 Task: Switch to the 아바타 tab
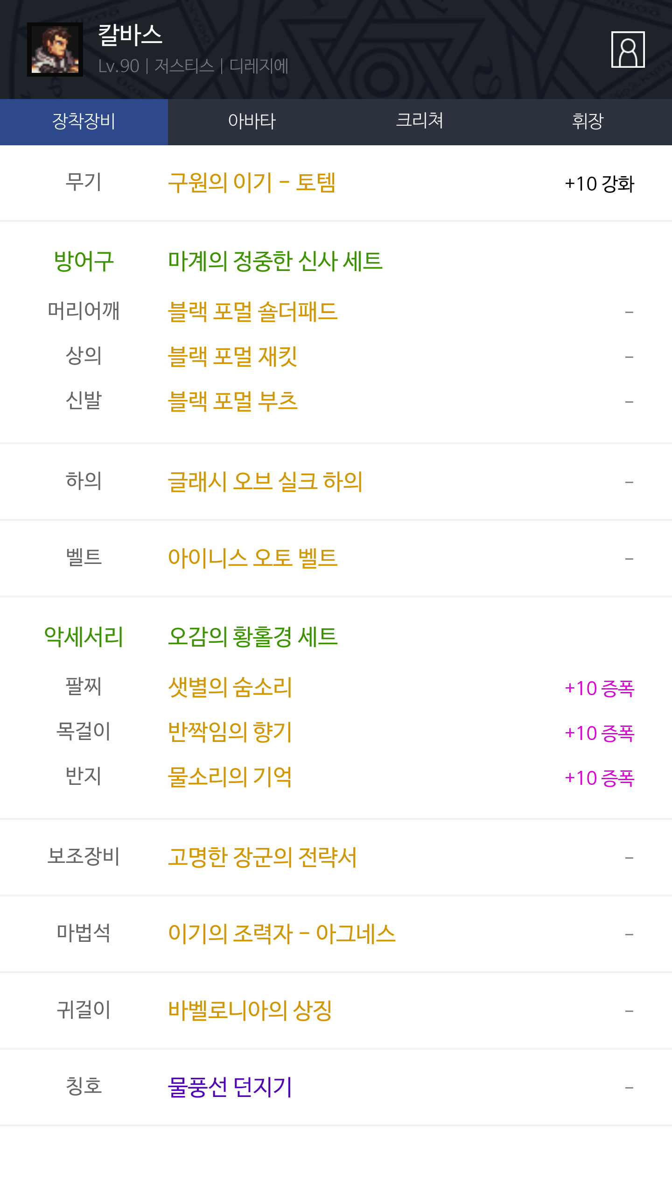(252, 121)
